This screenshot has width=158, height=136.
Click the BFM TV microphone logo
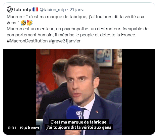pos(79,115)
